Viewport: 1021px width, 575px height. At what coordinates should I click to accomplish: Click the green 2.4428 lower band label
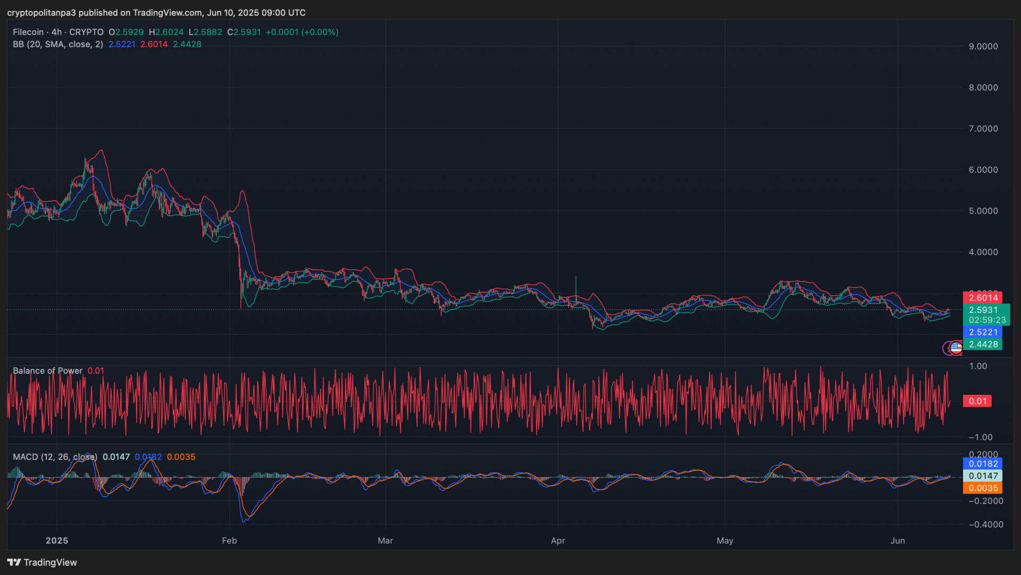(x=982, y=344)
